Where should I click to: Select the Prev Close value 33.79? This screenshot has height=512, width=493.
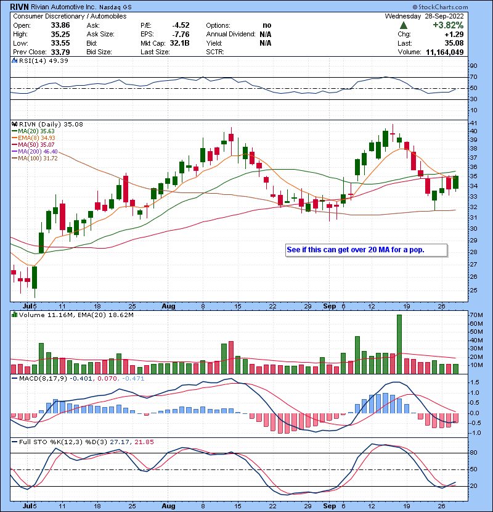point(60,52)
